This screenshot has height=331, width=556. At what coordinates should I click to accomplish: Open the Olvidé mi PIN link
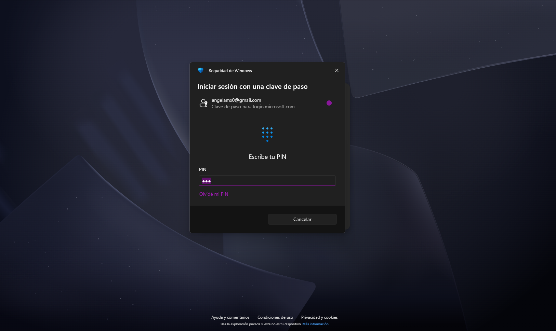click(214, 194)
